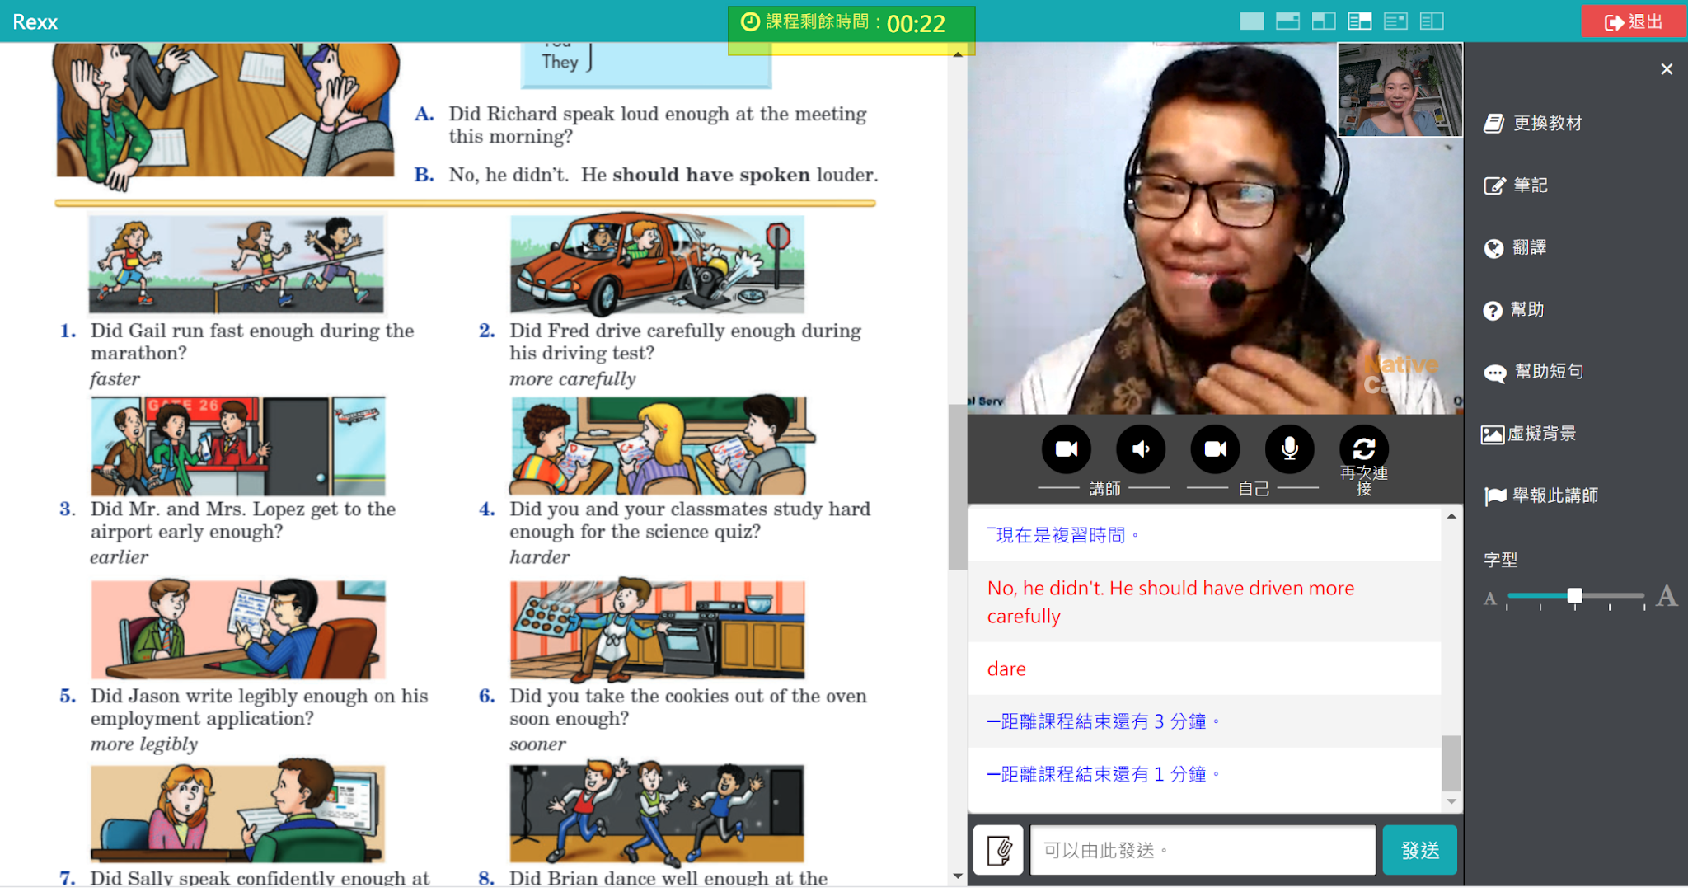Mute your own microphone
This screenshot has width=1688, height=892.
click(1289, 449)
